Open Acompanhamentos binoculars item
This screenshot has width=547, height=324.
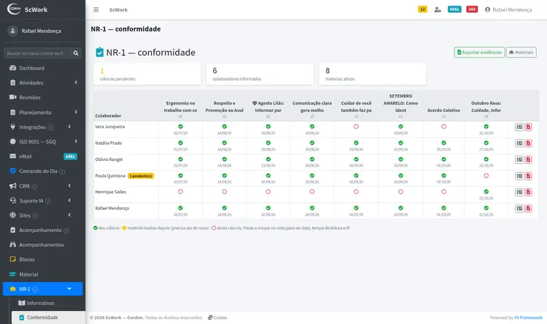pos(42,245)
